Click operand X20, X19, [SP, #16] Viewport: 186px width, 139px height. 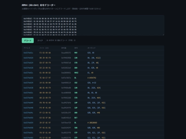(96, 108)
